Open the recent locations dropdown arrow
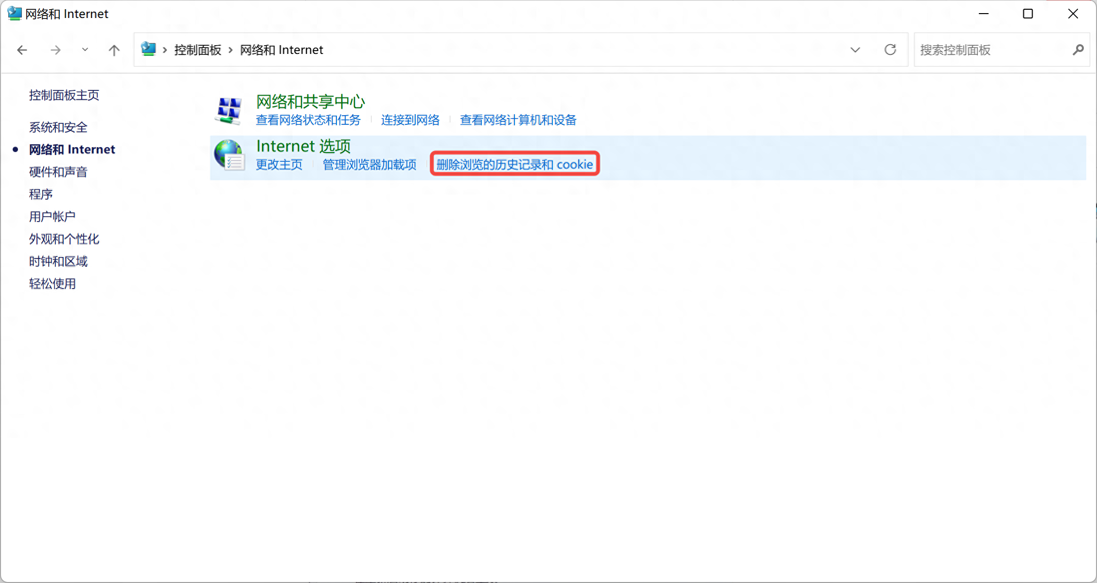1097x583 pixels. point(85,50)
